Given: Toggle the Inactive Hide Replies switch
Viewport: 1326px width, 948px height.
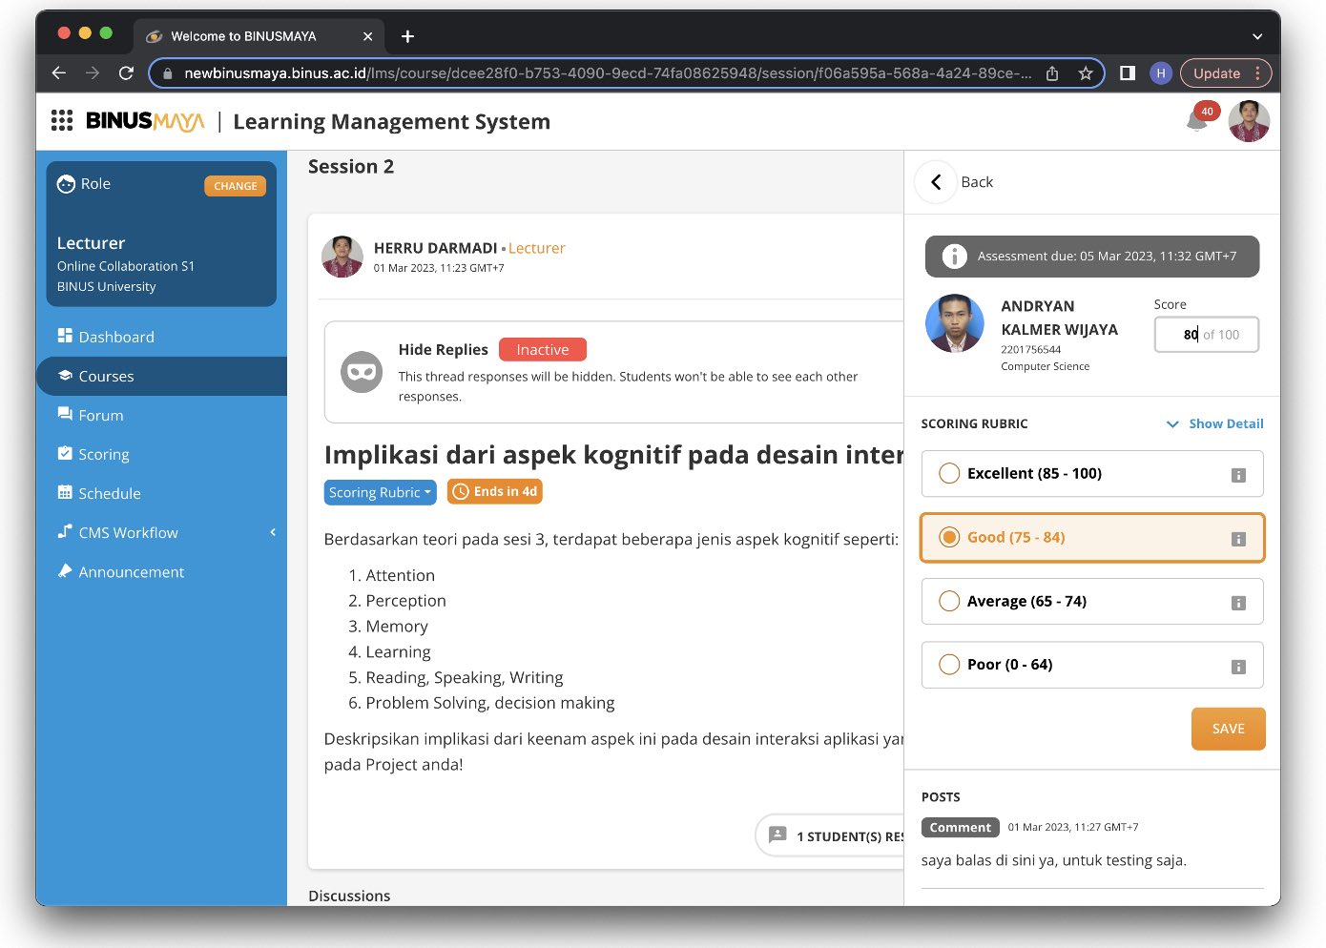Looking at the screenshot, I should coord(542,349).
